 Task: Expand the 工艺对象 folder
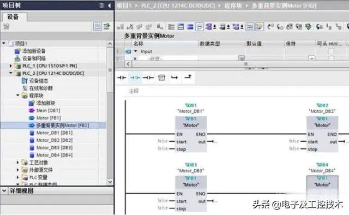point(17,163)
